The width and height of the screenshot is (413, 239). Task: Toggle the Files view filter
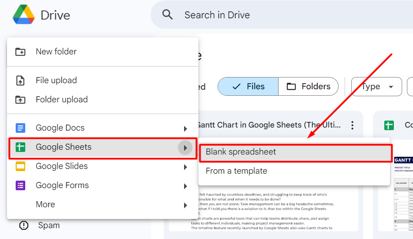click(248, 87)
